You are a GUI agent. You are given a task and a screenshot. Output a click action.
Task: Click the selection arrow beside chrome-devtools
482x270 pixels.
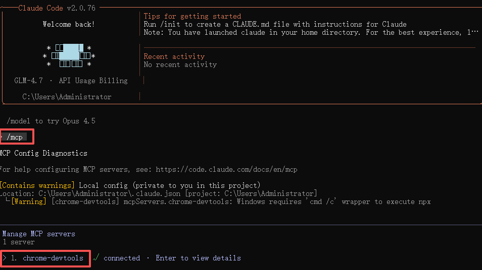point(5,258)
